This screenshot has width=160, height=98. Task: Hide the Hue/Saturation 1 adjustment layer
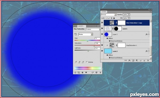point(102,45)
